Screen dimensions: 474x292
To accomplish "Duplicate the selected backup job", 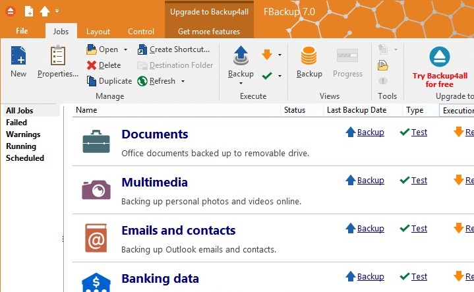I will (x=92, y=81).
